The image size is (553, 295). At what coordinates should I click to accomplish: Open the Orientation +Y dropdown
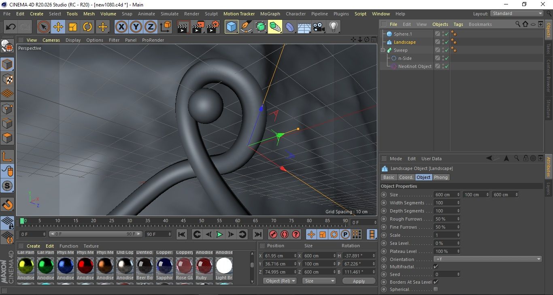[x=488, y=259]
